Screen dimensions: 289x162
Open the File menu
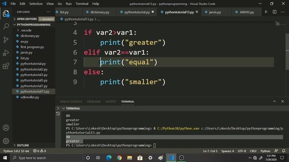click(13, 4)
